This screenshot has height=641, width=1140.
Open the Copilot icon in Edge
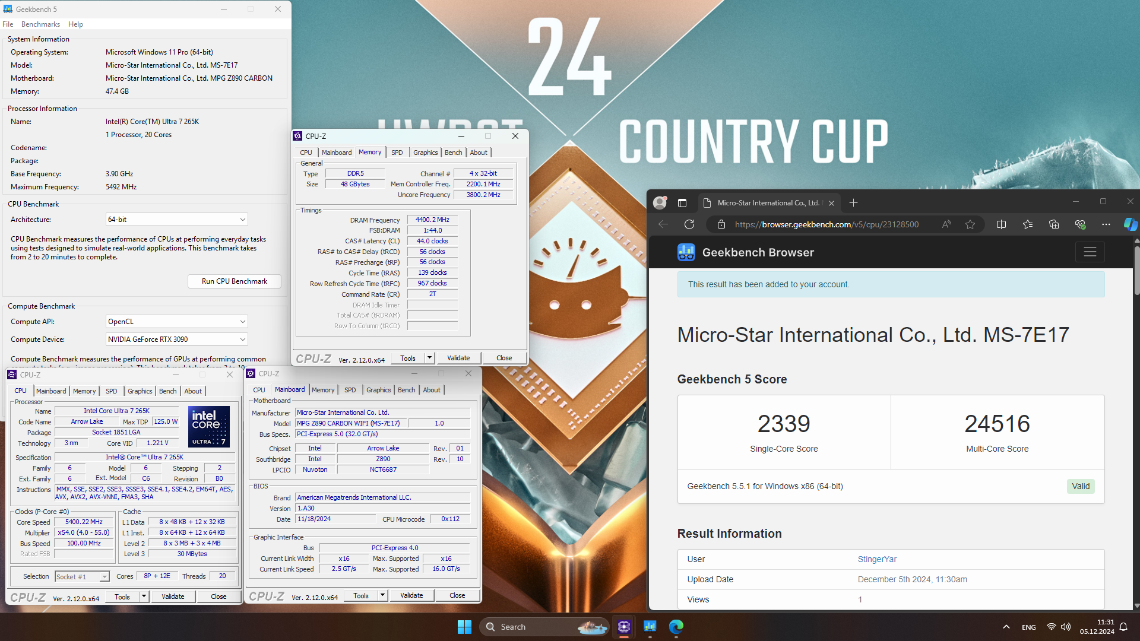(x=1130, y=224)
